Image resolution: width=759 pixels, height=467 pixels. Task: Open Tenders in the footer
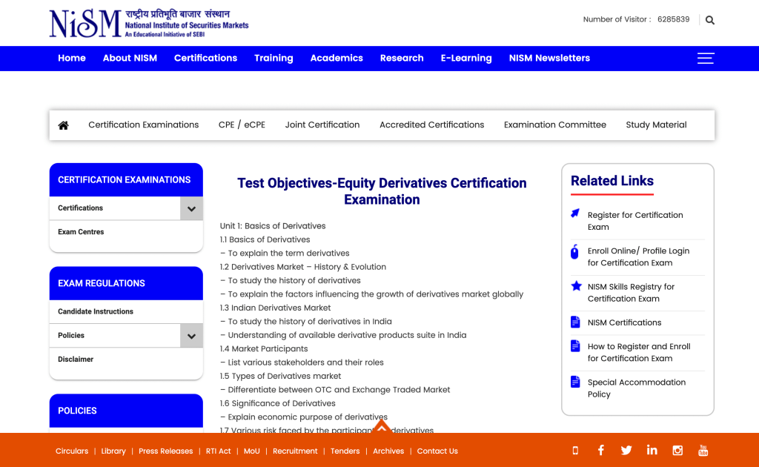(x=345, y=451)
